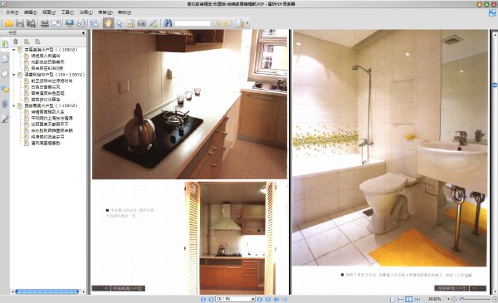This screenshot has height=303, width=498.
Task: Open the 工具(T) menu
Action: [x=67, y=12]
